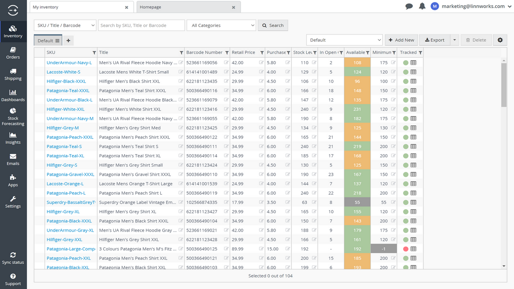Open All Categories dropdown
Image resolution: width=514 pixels, height=289 pixels.
pyautogui.click(x=221, y=25)
